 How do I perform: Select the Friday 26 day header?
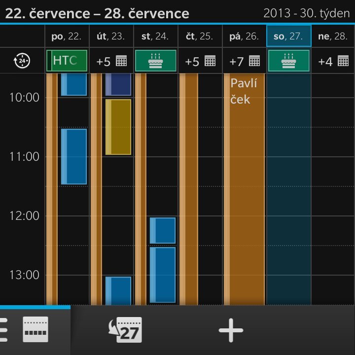coord(244,36)
